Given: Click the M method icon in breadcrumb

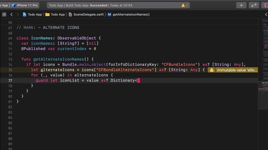Looking at the screenshot, I should (109, 15).
